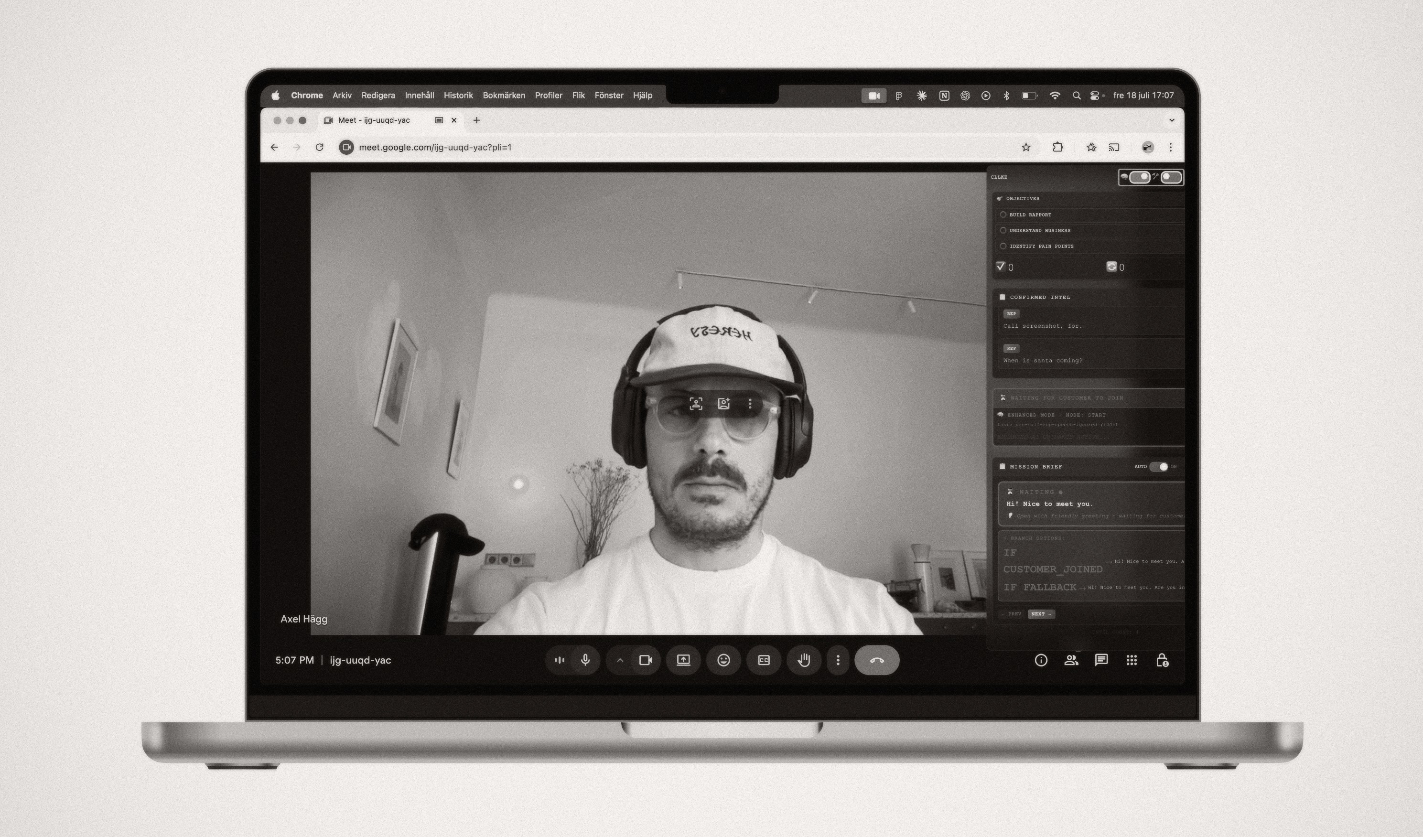The height and width of the screenshot is (837, 1423).
Task: Toggle the brain enhanced mode switch
Action: (1139, 177)
